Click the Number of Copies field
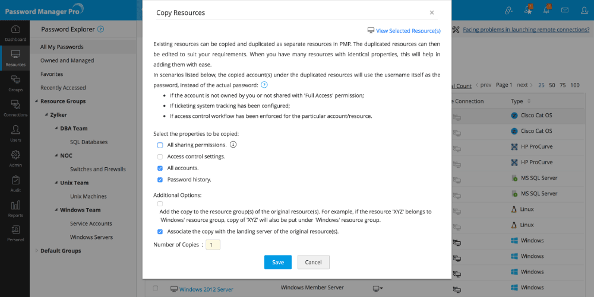The width and height of the screenshot is (594, 297). [x=213, y=244]
